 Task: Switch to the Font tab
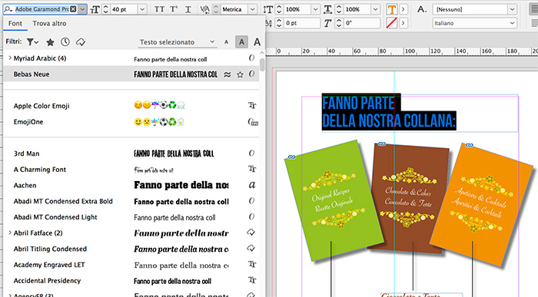pos(15,23)
